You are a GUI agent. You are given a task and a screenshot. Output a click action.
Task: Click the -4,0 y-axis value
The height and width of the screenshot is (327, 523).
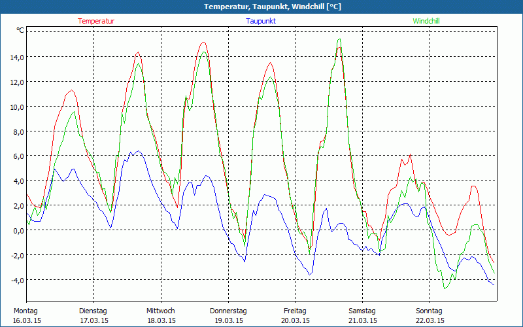coord(18,281)
